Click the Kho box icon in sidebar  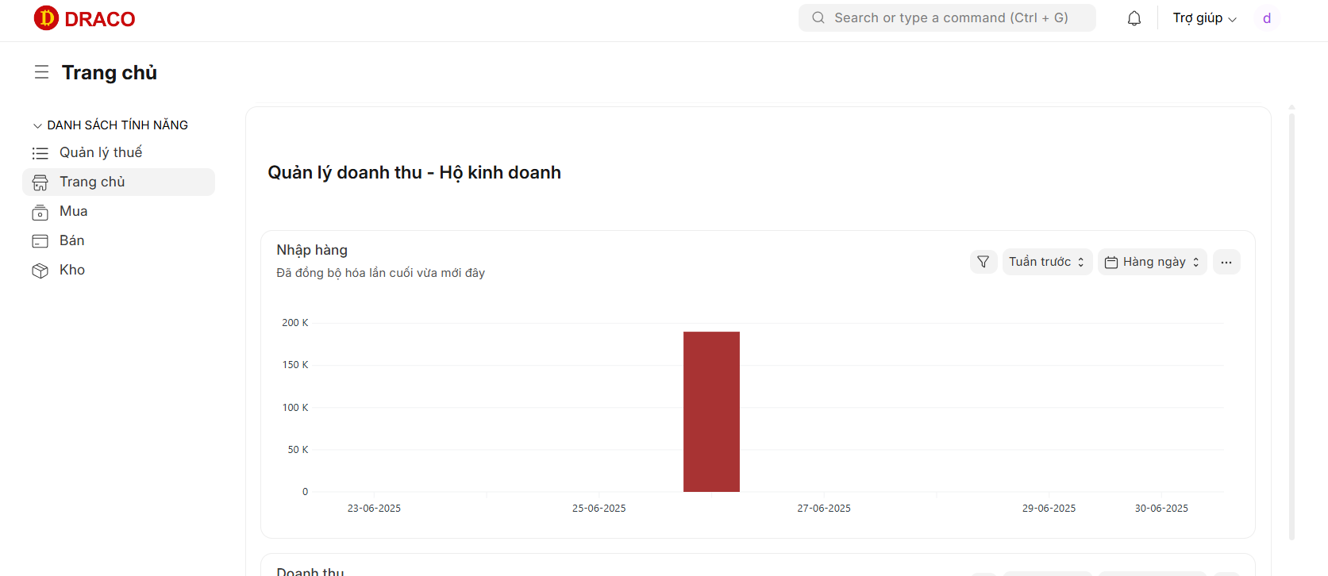coord(40,271)
